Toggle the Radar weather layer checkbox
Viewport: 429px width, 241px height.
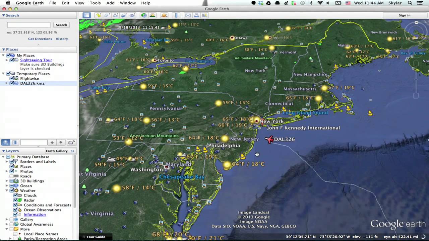click(x=15, y=200)
